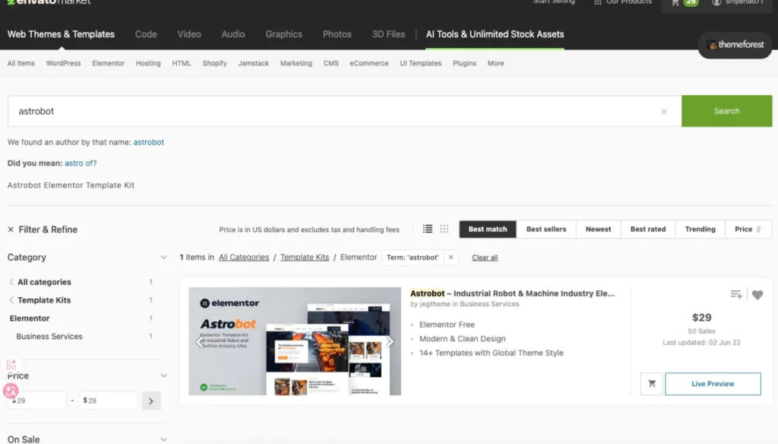The height and width of the screenshot is (444, 778).
Task: Expand the On Sale filter section
Action: click(163, 439)
